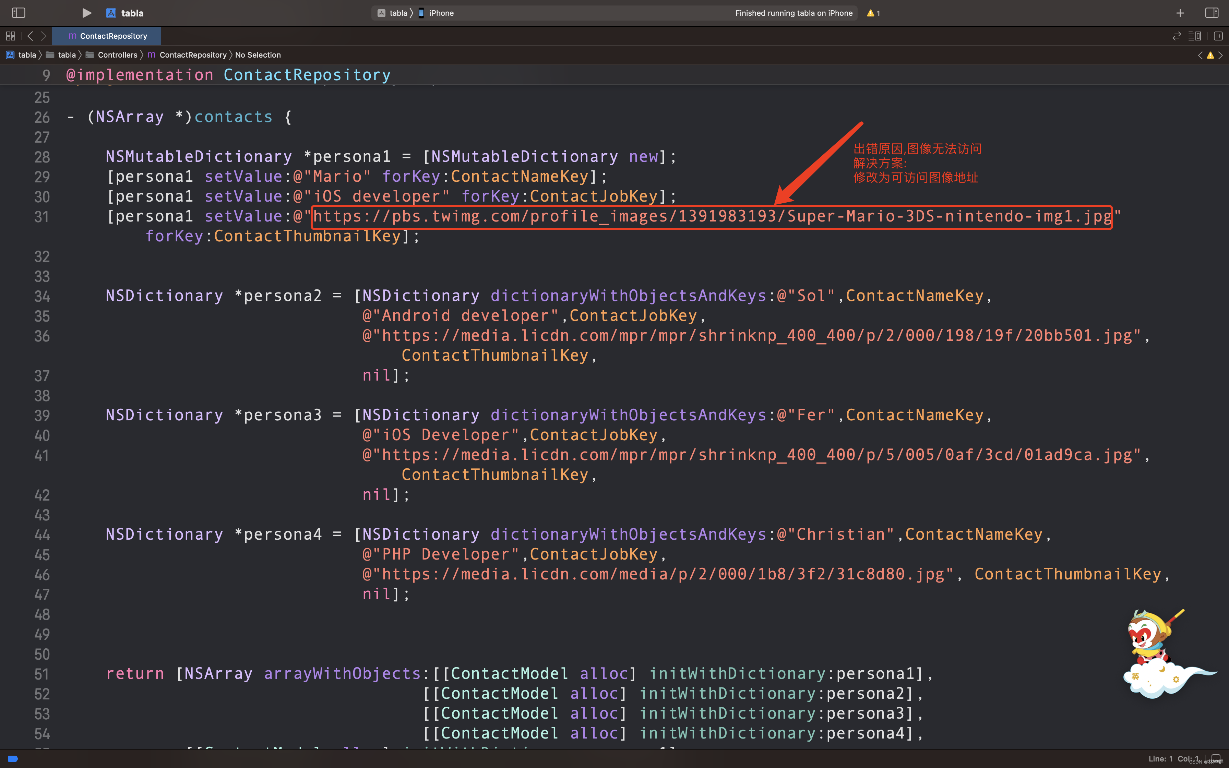Screen dimensions: 1229x768
Task: Click No Selection to open the symbol list
Action: click(258, 55)
